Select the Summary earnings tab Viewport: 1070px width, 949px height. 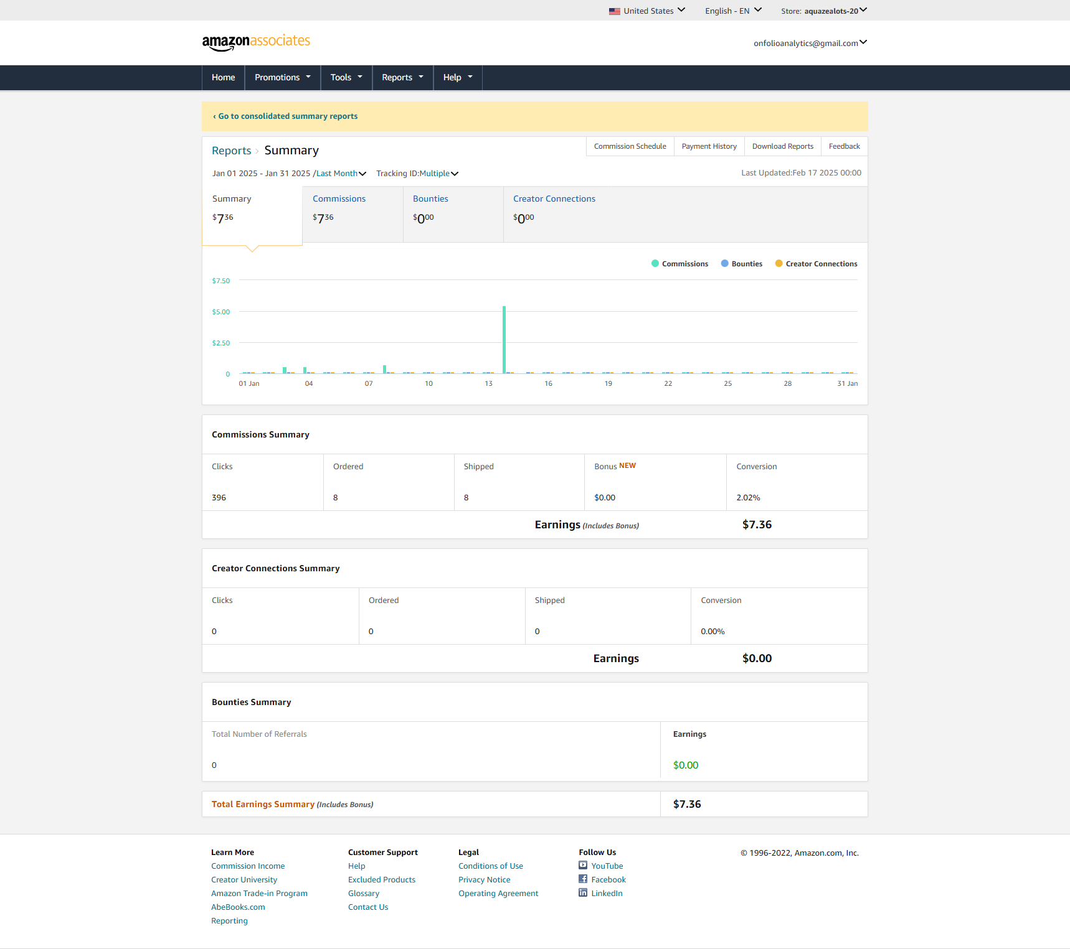tap(252, 215)
